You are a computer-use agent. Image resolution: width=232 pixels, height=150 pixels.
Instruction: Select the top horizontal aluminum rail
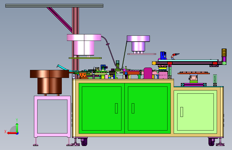click(x=54, y=6)
